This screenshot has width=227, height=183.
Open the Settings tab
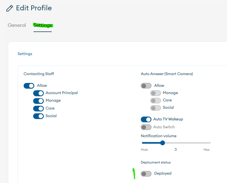click(43, 25)
